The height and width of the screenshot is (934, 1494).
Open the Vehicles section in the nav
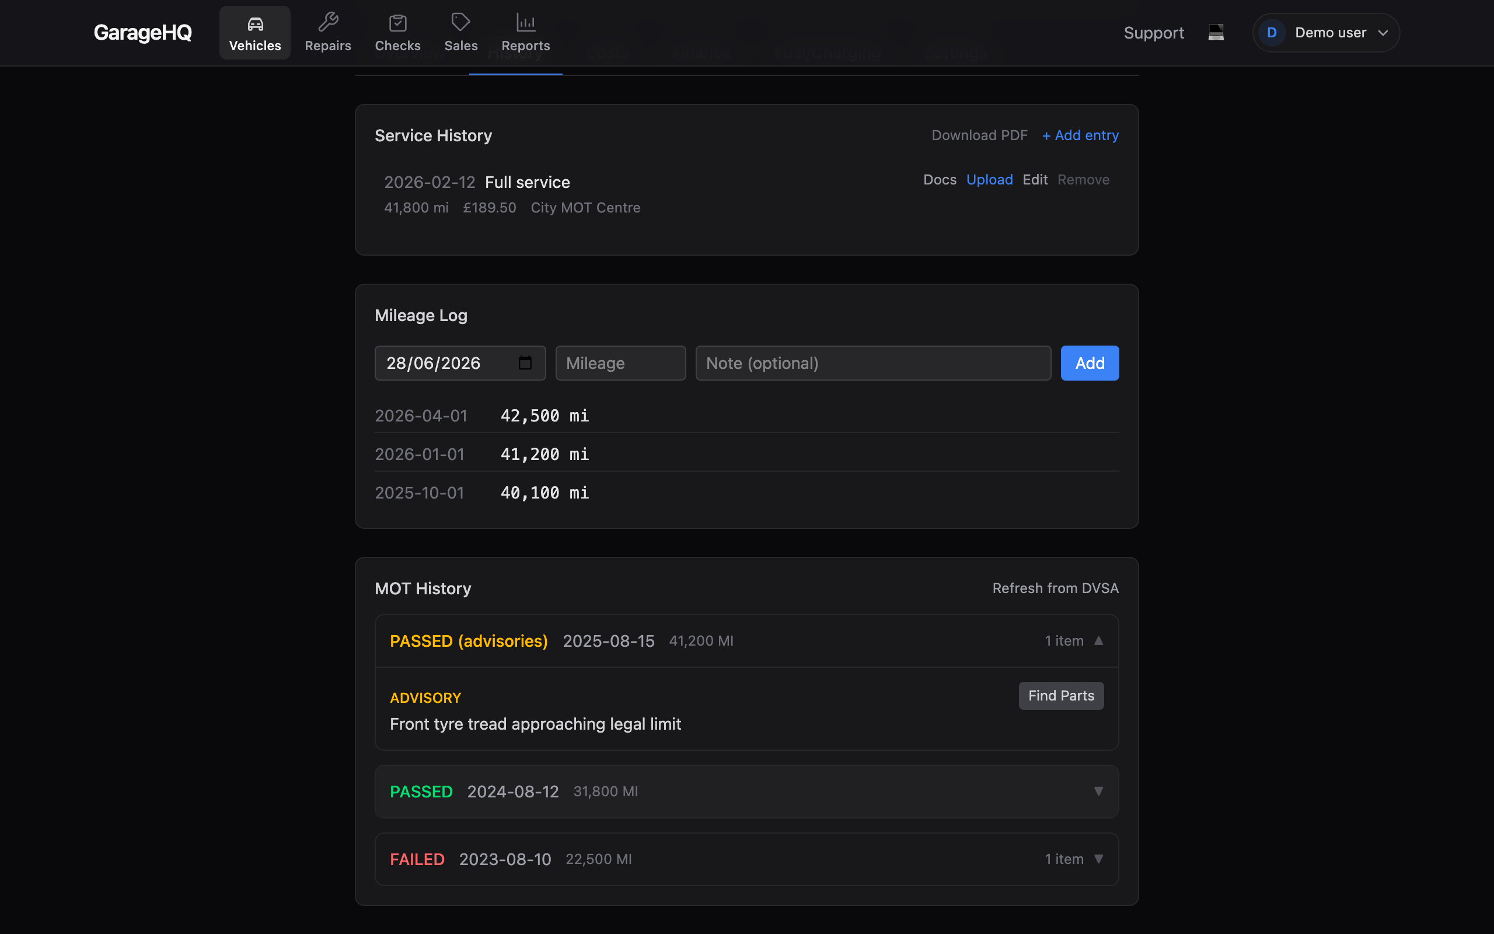coord(254,33)
